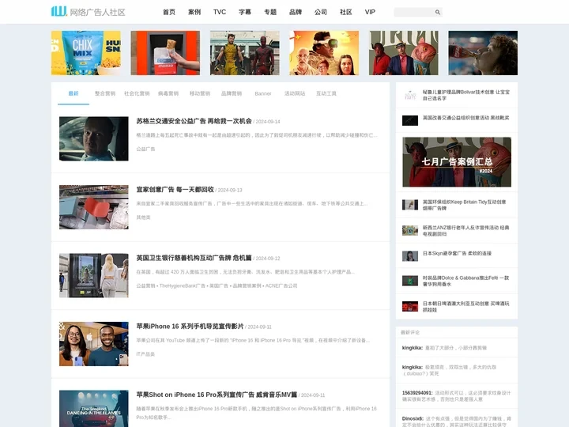Click the 公益广告 category tag
Viewport: 569px width, 427px height.
click(145, 149)
